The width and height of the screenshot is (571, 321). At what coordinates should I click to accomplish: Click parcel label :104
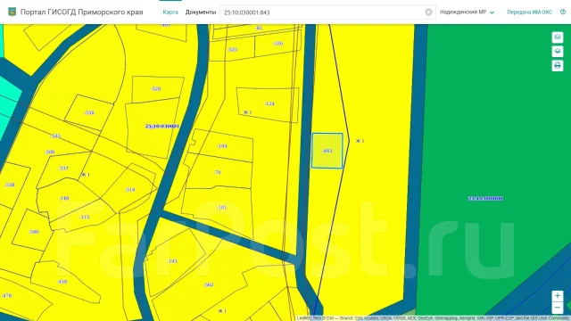pyautogui.click(x=222, y=146)
